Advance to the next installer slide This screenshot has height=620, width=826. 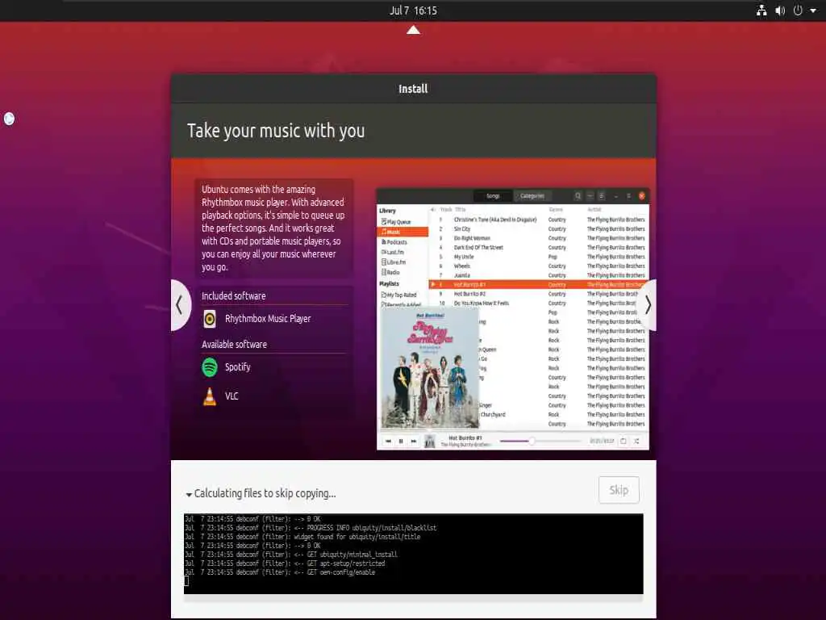point(648,305)
